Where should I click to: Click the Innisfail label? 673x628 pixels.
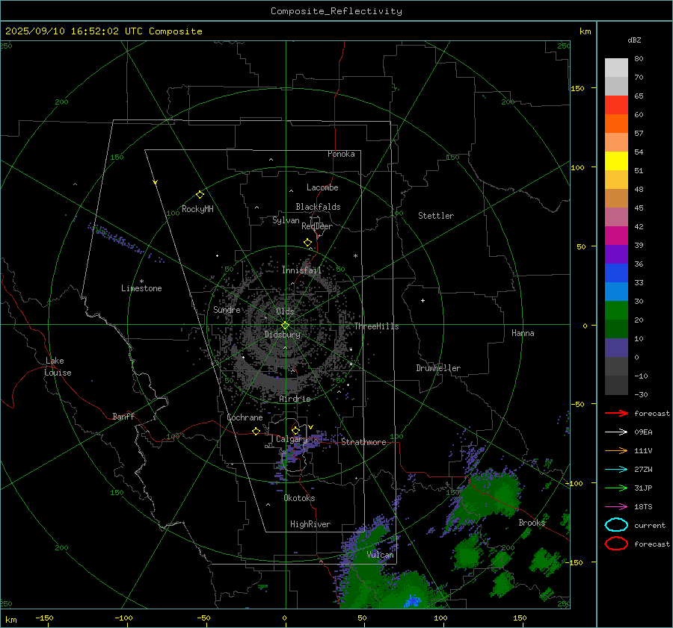point(301,270)
